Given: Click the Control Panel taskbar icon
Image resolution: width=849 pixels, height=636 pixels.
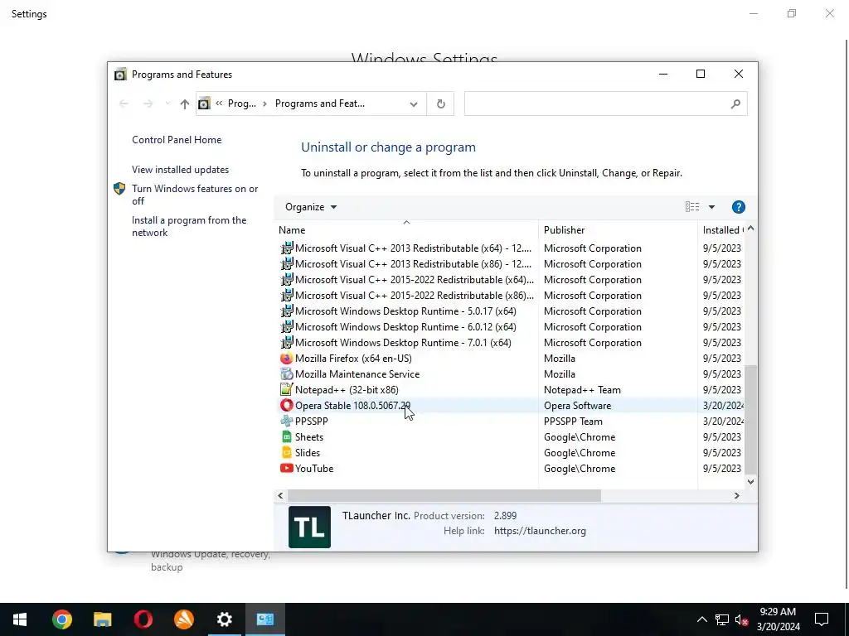Looking at the screenshot, I should coord(264,619).
